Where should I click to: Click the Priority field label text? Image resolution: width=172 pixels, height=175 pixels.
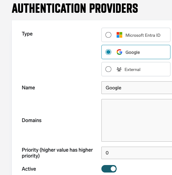57,153
